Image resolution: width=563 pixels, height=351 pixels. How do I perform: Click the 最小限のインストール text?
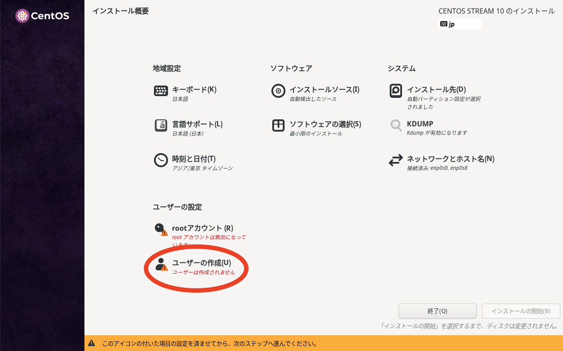[316, 134]
